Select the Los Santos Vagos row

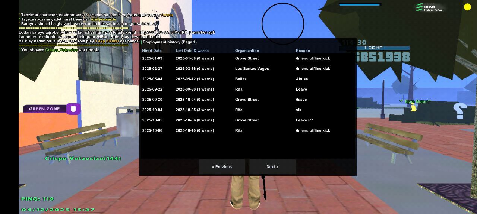pyautogui.click(x=247, y=69)
